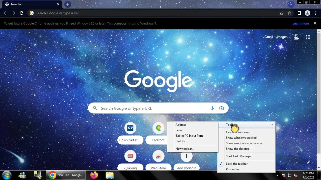Click the page scrollbar up arrow

[319, 31]
